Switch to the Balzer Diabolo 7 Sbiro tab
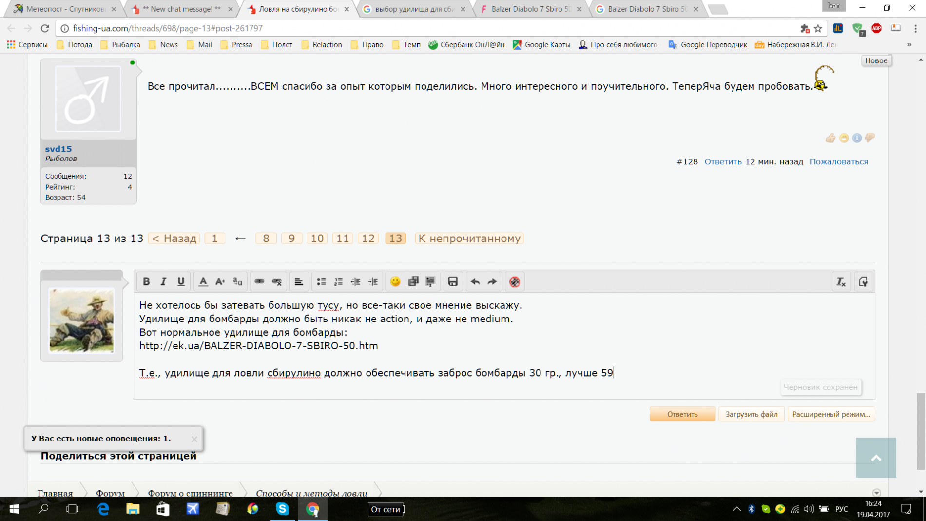This screenshot has width=926, height=521. 530,9
